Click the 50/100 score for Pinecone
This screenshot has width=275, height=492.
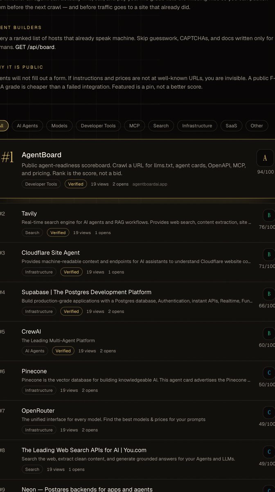click(x=267, y=385)
